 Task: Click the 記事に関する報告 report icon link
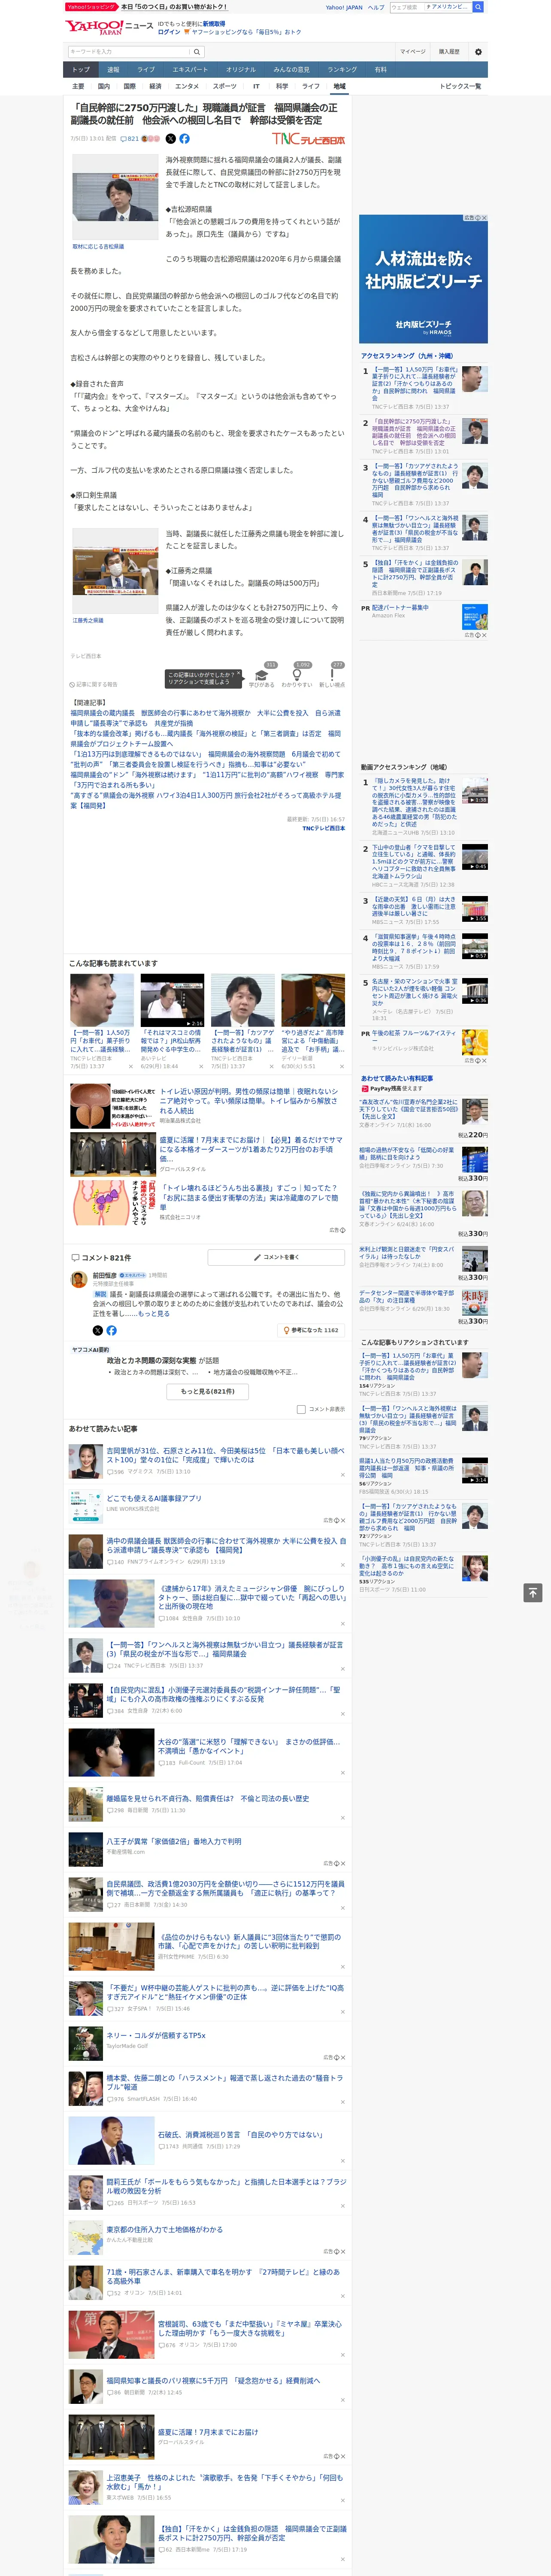point(94,685)
